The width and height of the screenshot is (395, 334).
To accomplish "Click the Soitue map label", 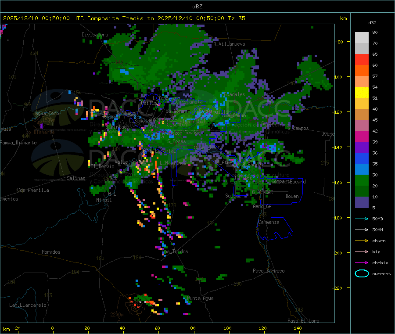I will point(233,196).
